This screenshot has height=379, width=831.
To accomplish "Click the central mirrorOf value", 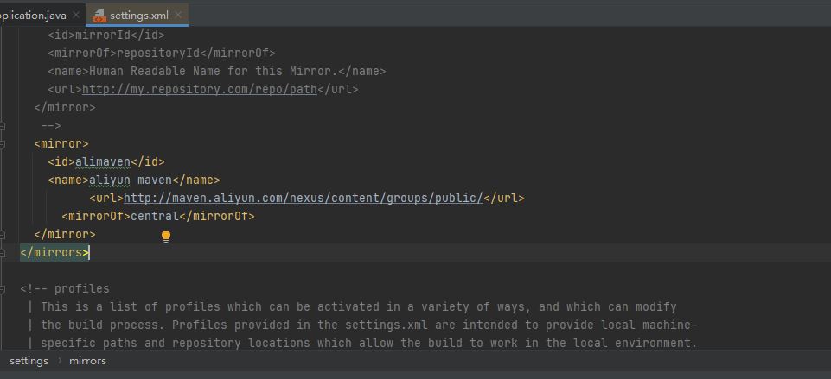I will pyautogui.click(x=153, y=216).
